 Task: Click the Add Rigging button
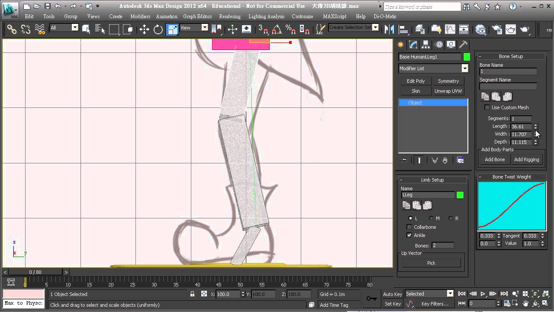tap(526, 159)
